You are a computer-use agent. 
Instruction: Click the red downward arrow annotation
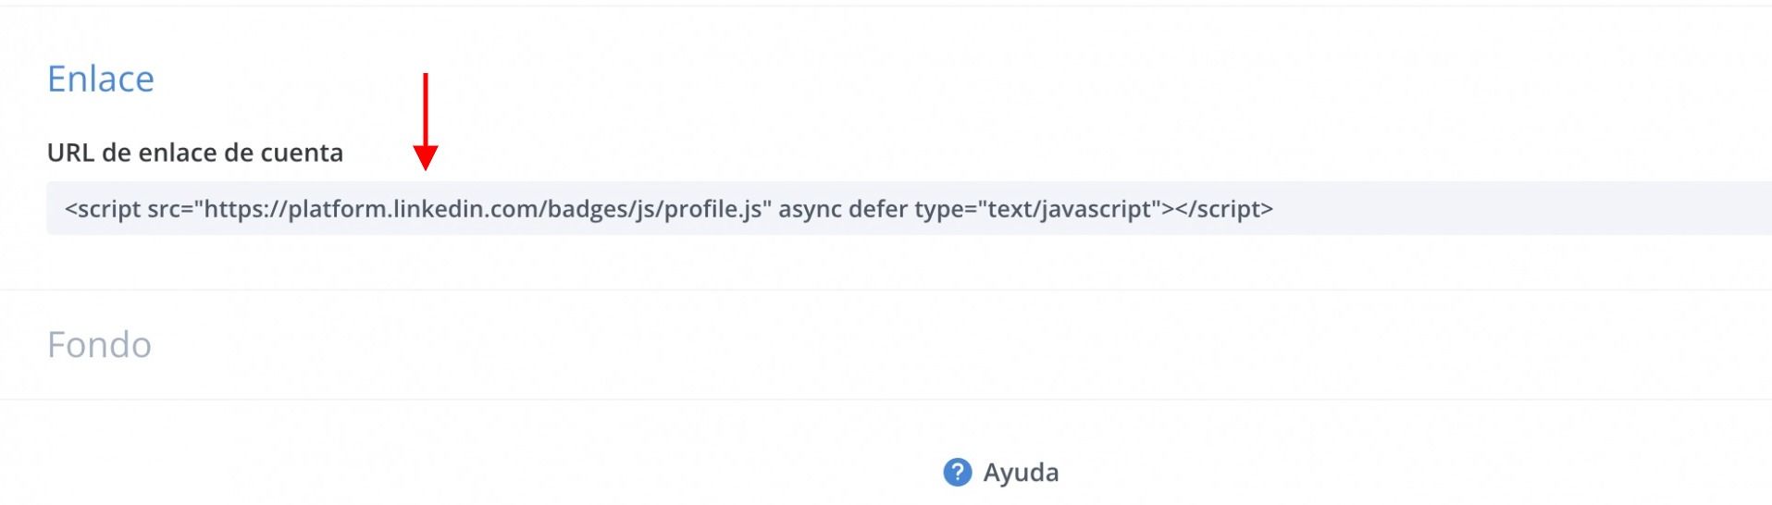point(426,121)
